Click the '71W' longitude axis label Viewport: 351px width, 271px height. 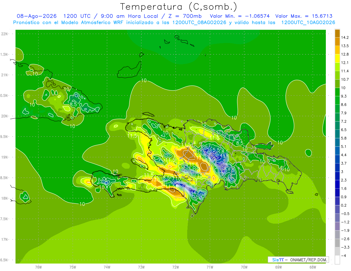click(210, 267)
